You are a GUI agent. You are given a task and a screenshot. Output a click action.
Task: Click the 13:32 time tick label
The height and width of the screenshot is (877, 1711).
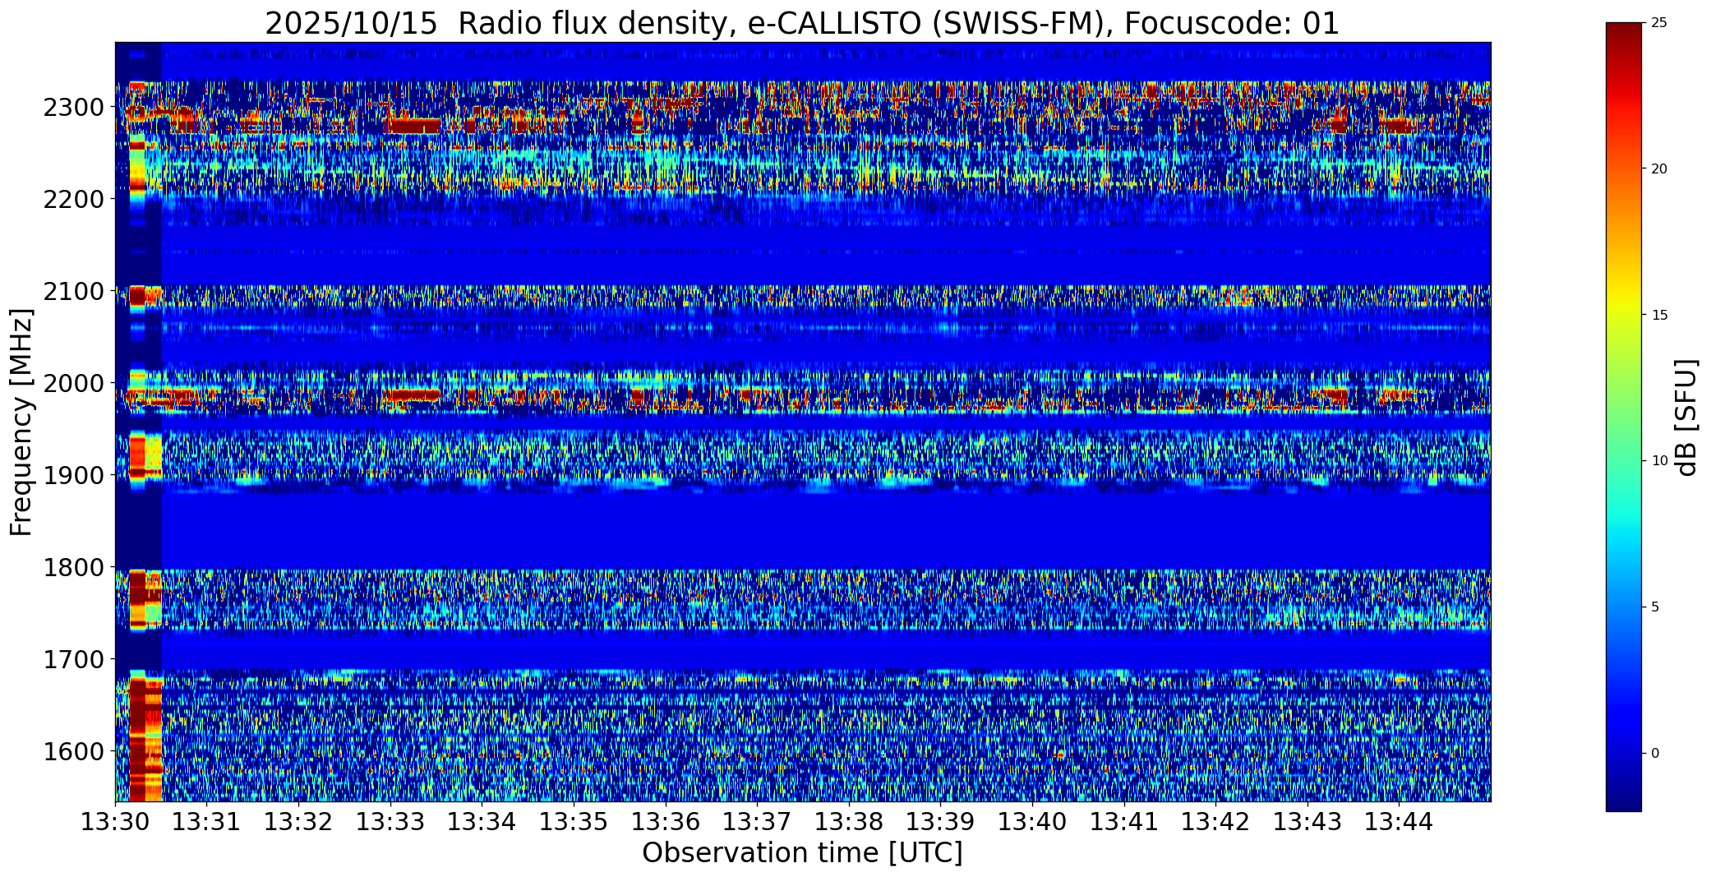click(x=298, y=821)
